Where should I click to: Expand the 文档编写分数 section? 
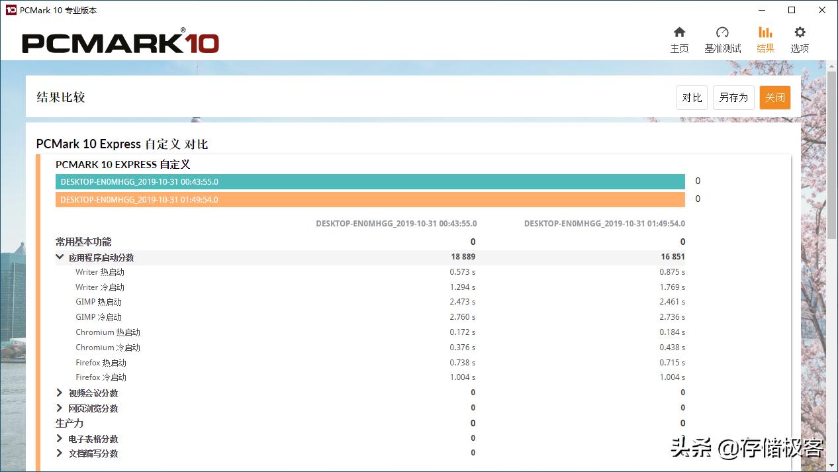click(x=60, y=453)
